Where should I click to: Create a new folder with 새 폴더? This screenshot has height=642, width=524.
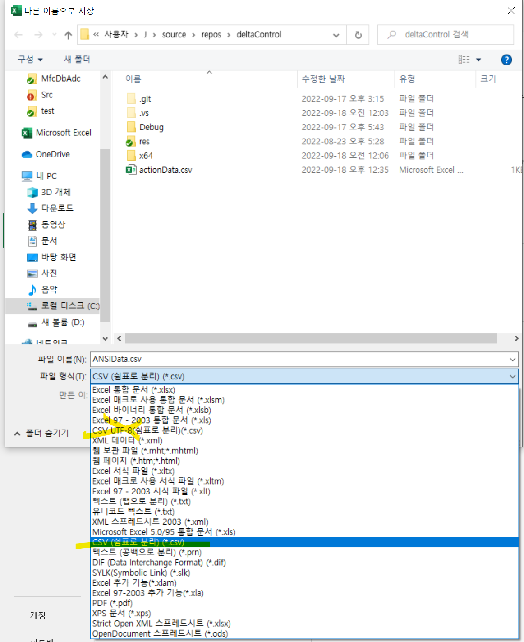[77, 60]
